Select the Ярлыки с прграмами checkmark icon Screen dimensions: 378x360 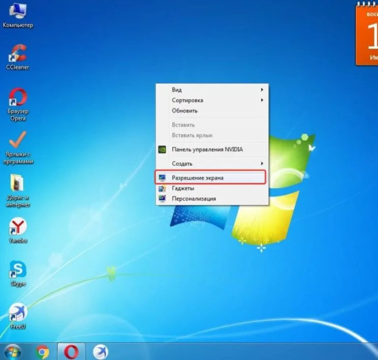[x=18, y=139]
